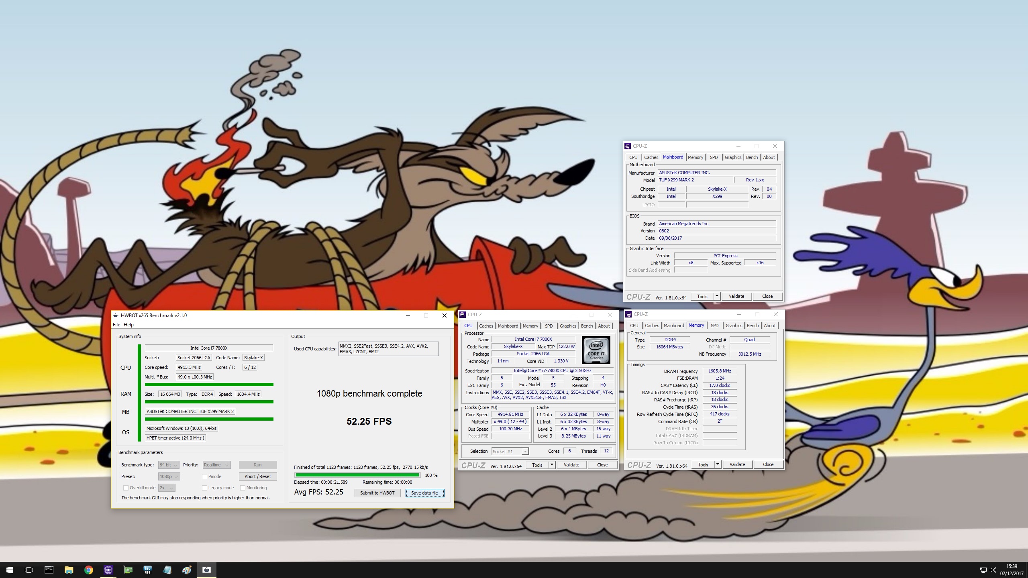Open the File menu in HWBOT
Screen dimensions: 1028x578
116,325
